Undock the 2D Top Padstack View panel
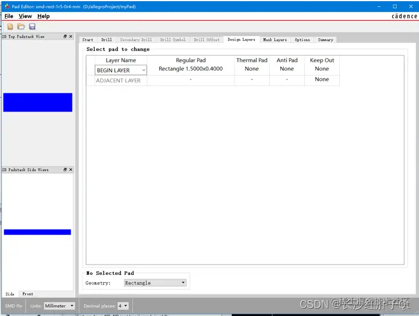Image resolution: width=419 pixels, height=316 pixels. pos(65,36)
